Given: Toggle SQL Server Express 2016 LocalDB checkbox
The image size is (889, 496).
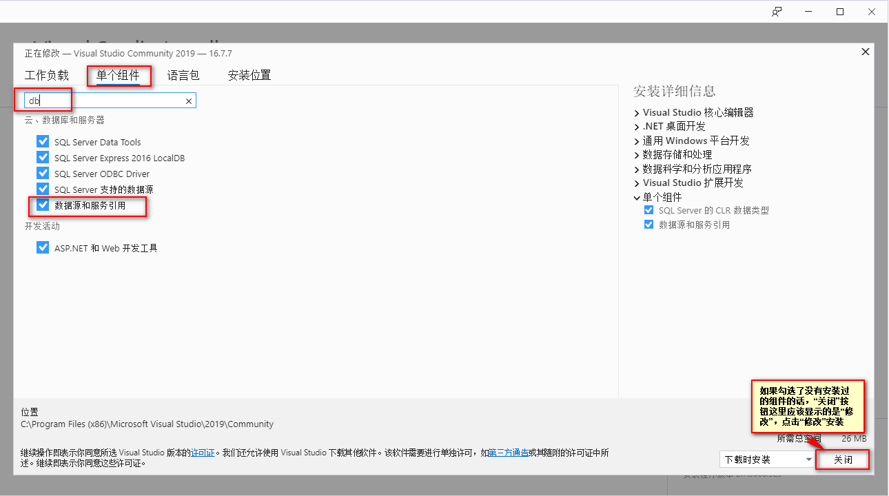Looking at the screenshot, I should (x=43, y=157).
